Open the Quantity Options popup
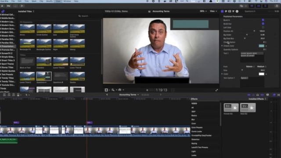Viewport: 281px width, 158px height. (x=264, y=50)
